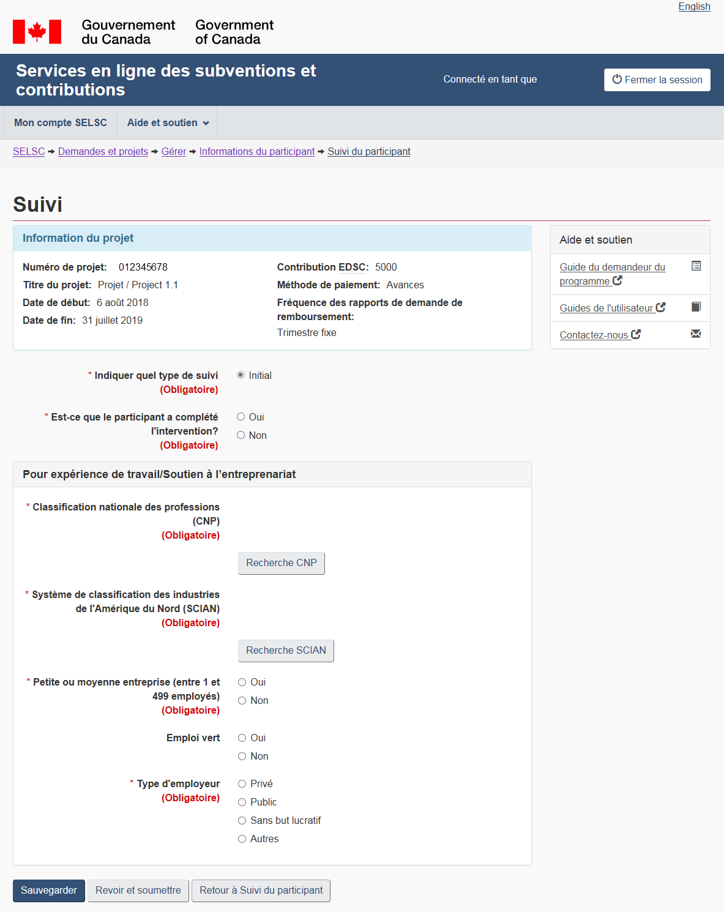
Task: Open Recherche CNP search
Action: tap(281, 563)
